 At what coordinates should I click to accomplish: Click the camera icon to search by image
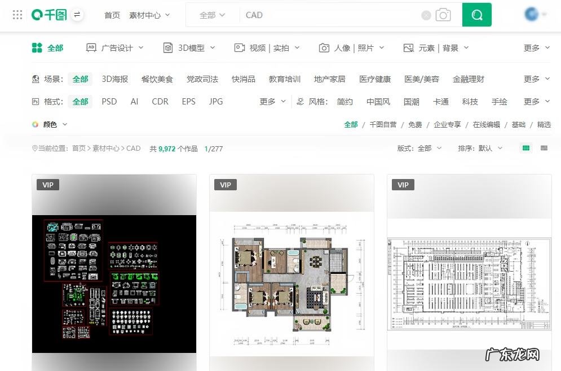444,15
